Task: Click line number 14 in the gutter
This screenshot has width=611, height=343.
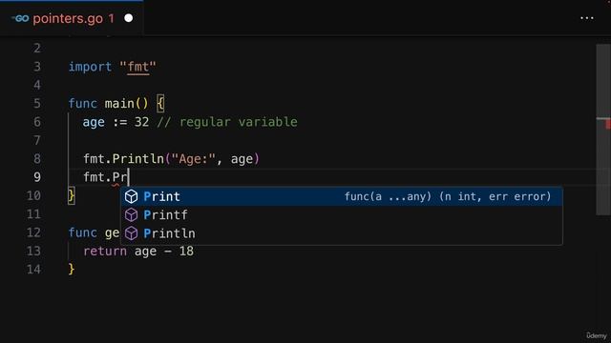Action: [x=33, y=269]
